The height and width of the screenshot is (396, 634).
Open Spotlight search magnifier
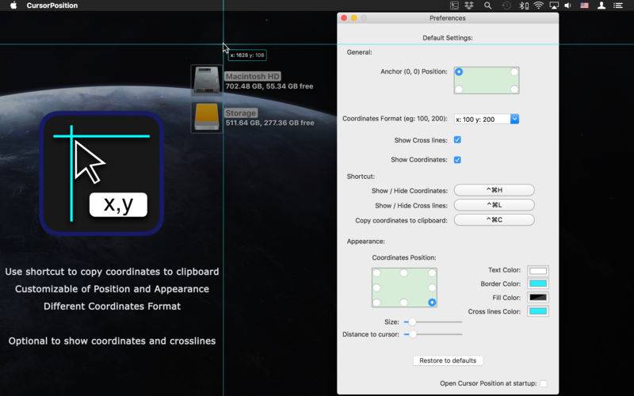coord(487,6)
